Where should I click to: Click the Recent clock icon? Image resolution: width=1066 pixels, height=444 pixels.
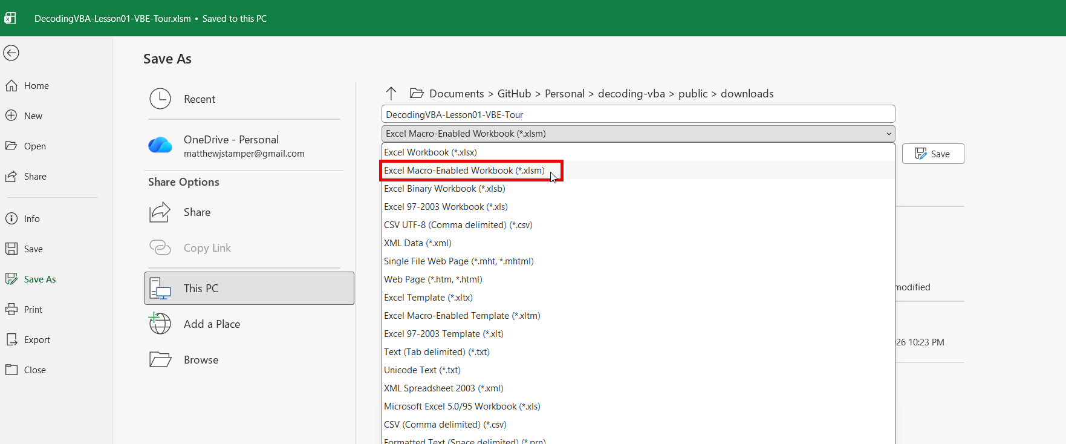pyautogui.click(x=160, y=99)
